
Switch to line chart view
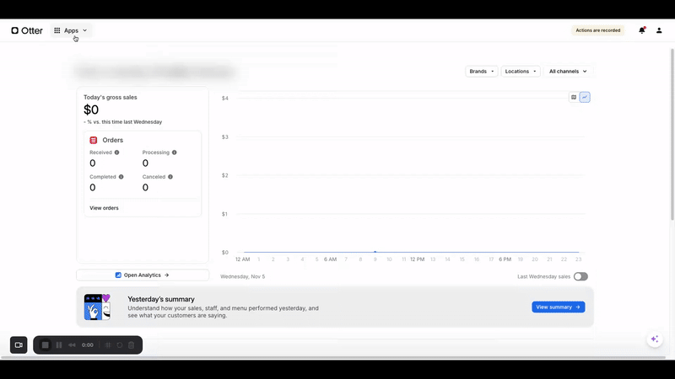585,97
